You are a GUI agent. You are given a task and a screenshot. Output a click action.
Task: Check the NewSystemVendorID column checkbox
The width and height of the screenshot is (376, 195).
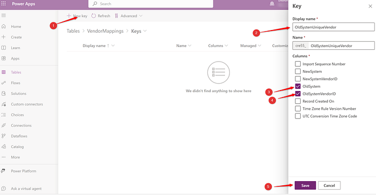coord(298,79)
